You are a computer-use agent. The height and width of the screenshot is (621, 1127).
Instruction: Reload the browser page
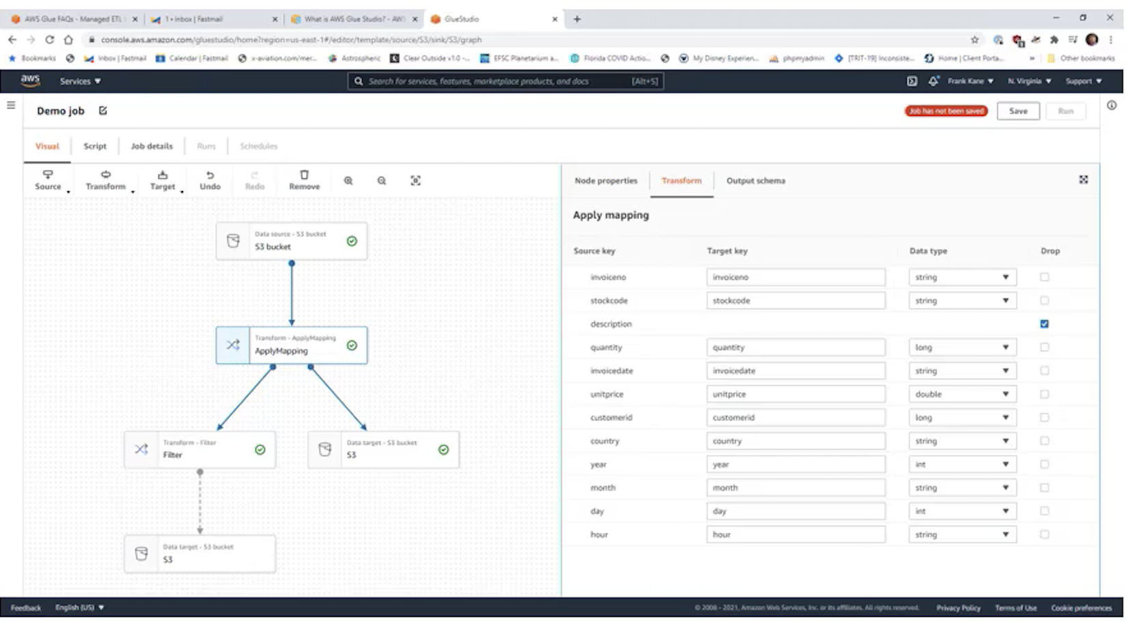pos(49,40)
